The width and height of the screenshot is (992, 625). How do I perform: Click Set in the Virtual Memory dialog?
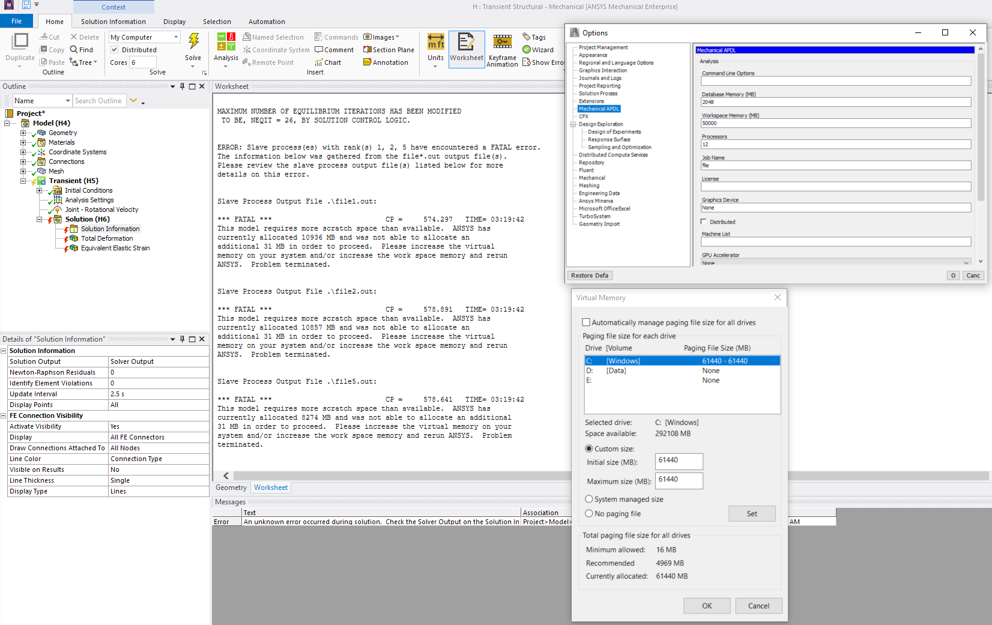(752, 513)
